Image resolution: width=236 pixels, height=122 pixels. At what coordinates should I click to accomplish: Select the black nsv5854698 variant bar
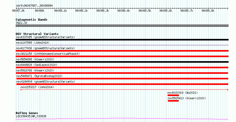click(x=122, y=62)
